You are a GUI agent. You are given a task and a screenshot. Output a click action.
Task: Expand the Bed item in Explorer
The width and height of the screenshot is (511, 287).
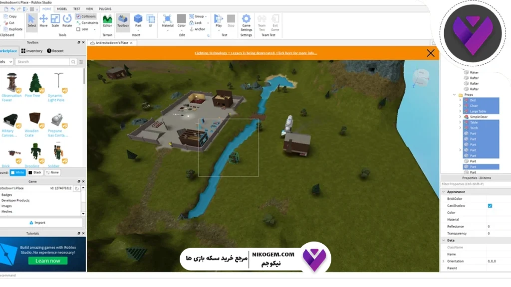tap(460, 100)
